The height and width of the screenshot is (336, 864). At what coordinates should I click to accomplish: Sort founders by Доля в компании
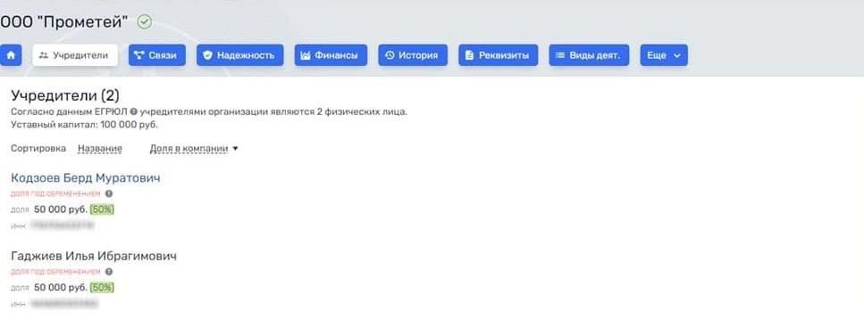pyautogui.click(x=189, y=149)
